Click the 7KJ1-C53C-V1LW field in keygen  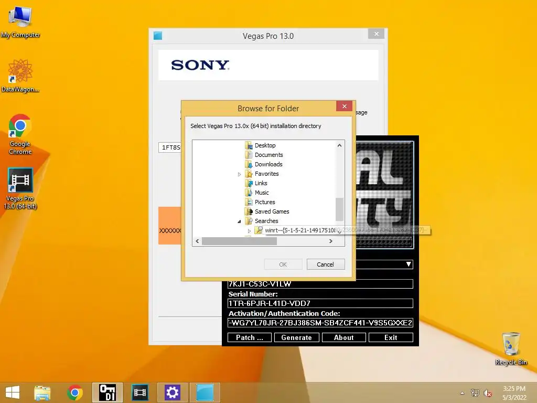pyautogui.click(x=320, y=284)
